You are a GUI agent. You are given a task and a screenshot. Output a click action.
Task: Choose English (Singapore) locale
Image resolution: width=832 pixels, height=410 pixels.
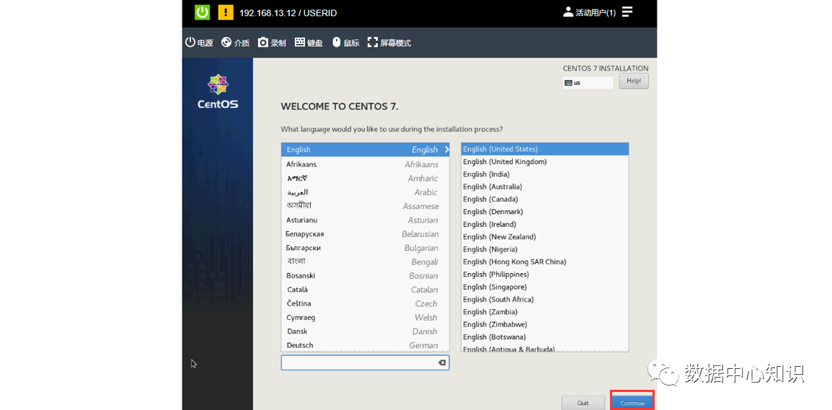click(x=545, y=287)
